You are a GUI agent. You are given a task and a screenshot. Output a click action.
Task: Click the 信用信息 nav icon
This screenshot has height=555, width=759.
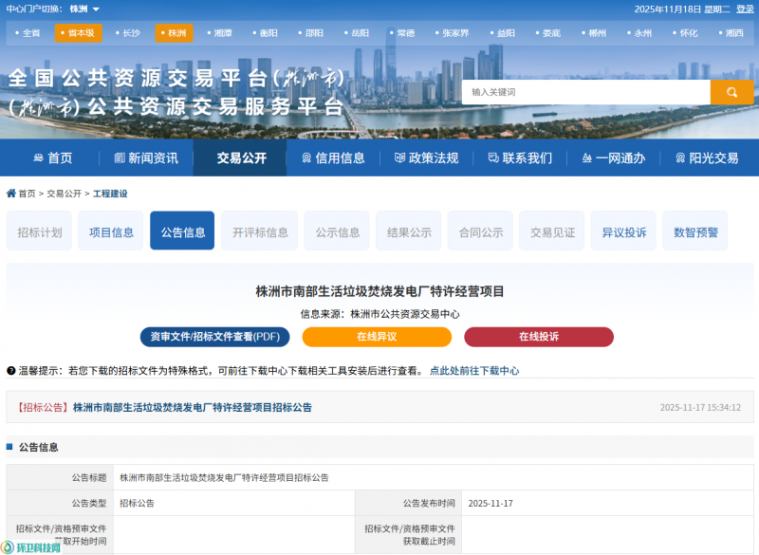tap(306, 158)
